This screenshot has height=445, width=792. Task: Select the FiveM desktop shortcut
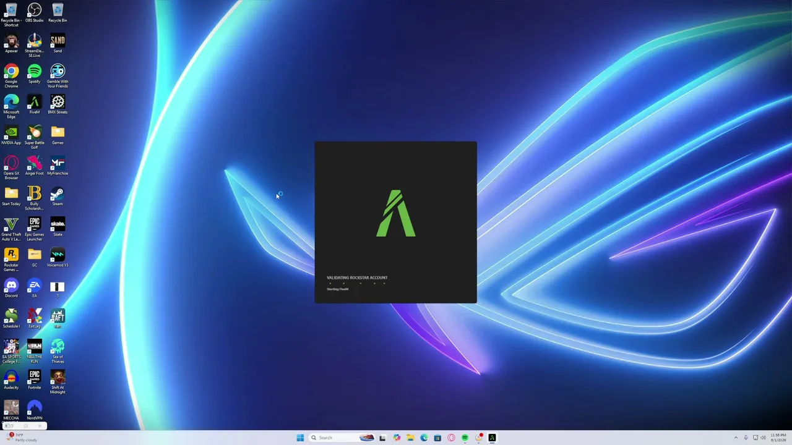pyautogui.click(x=35, y=104)
